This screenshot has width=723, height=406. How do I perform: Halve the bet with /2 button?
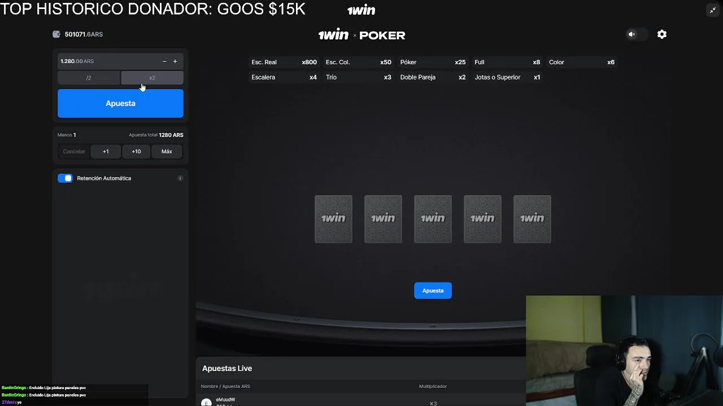coord(89,78)
